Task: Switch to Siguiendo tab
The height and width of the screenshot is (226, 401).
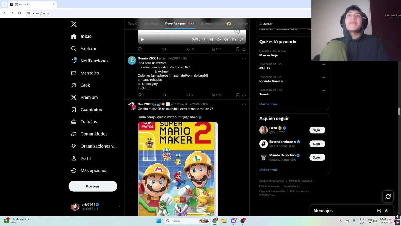Action: [x=151, y=24]
